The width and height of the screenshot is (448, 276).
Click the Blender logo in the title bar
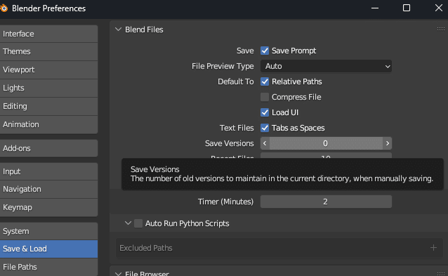[x=4, y=8]
